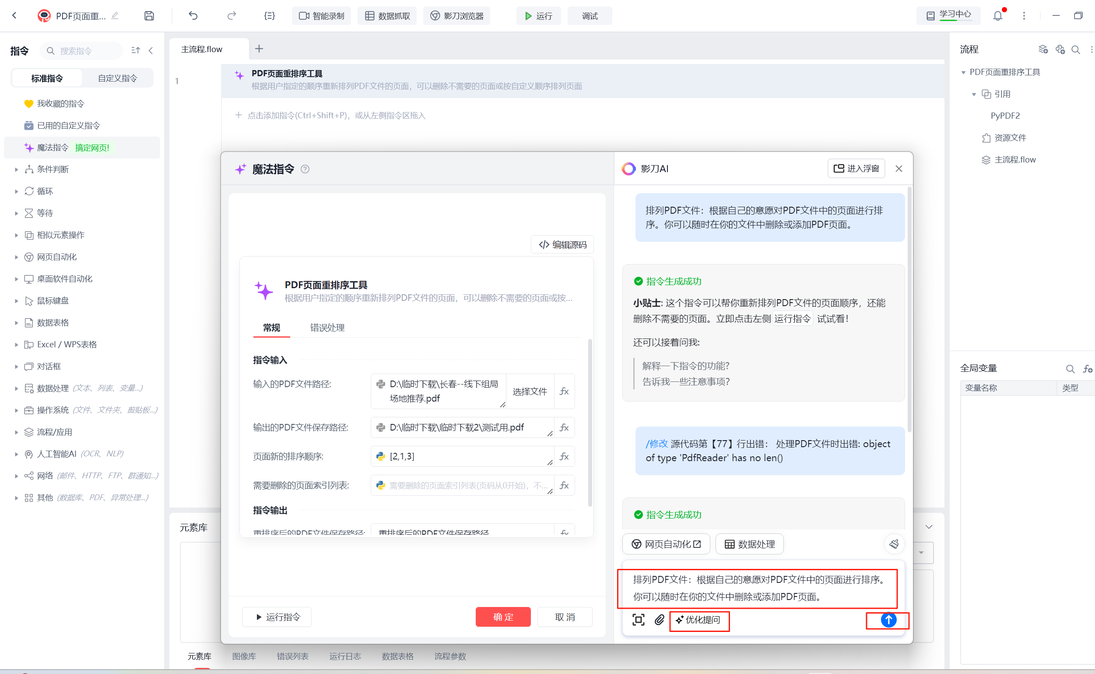
Task: Switch to 自定义指令 toggle tab
Action: tap(117, 78)
